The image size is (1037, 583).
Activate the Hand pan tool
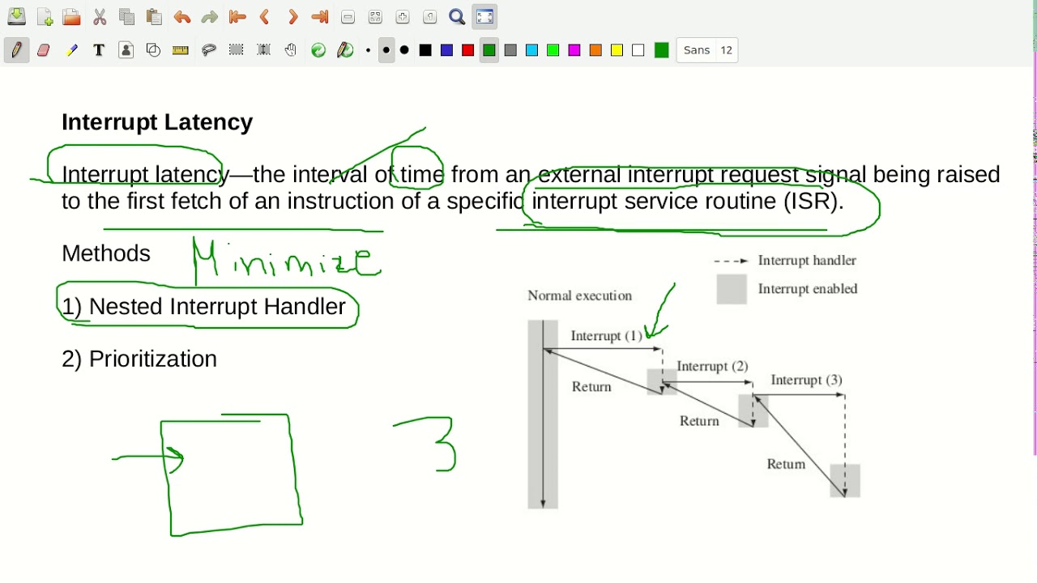click(291, 50)
